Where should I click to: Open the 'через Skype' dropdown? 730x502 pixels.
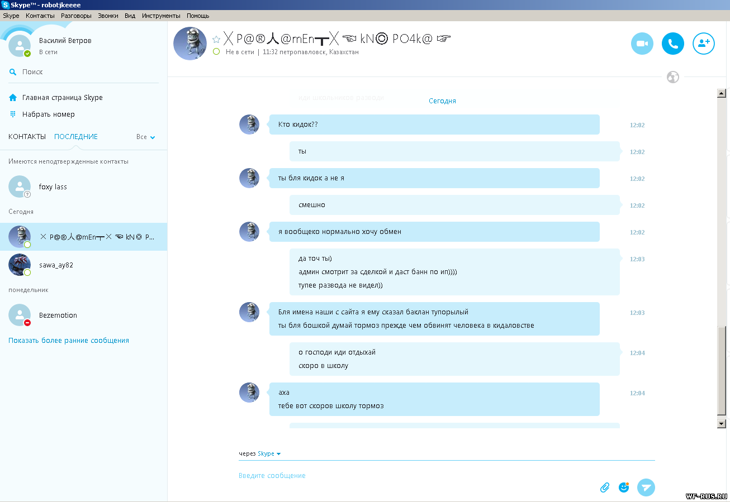click(269, 453)
